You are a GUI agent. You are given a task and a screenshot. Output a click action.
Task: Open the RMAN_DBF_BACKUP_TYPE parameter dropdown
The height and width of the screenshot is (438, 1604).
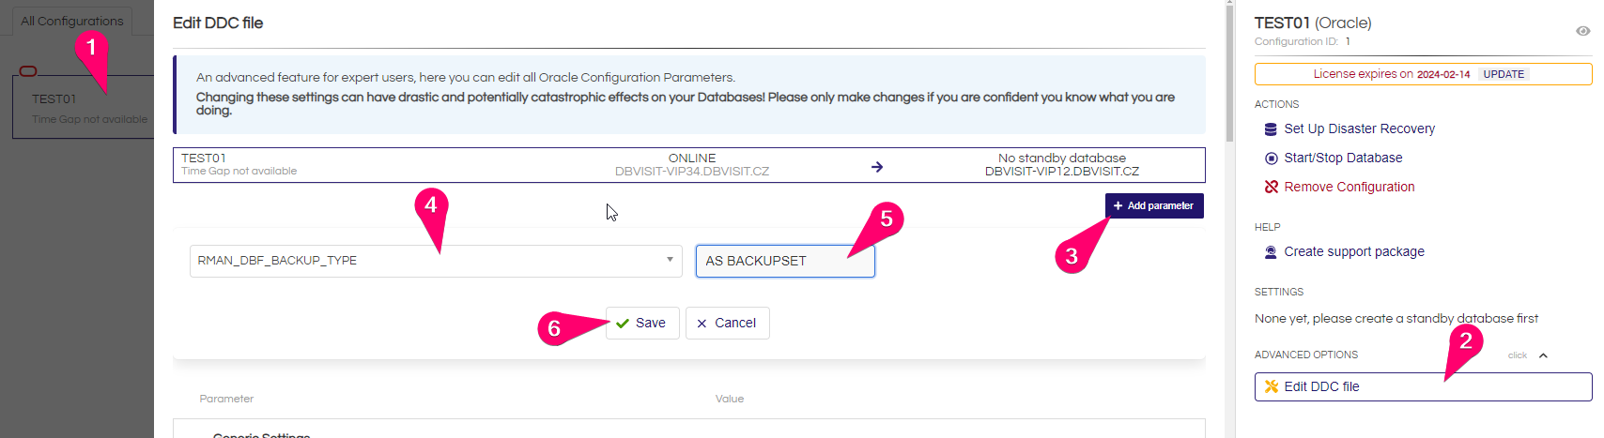tap(436, 261)
